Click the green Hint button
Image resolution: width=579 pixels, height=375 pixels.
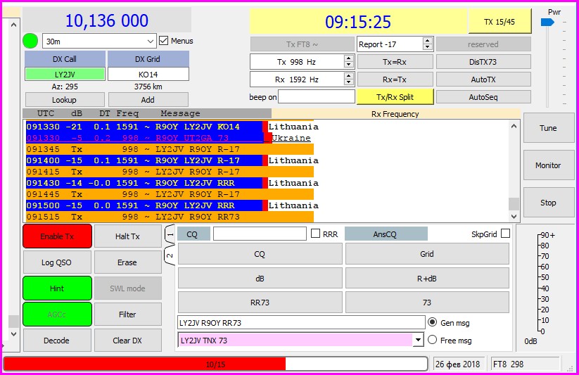coord(57,288)
